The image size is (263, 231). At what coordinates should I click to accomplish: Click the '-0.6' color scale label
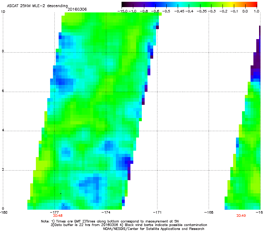coord(155,11)
